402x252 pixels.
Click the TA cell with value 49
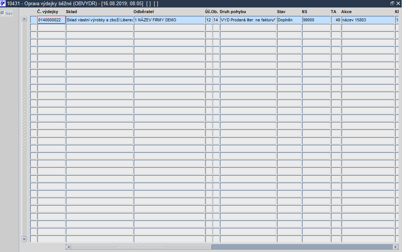(x=336, y=20)
